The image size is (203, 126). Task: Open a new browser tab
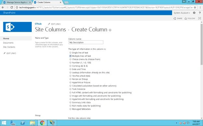[66, 3]
